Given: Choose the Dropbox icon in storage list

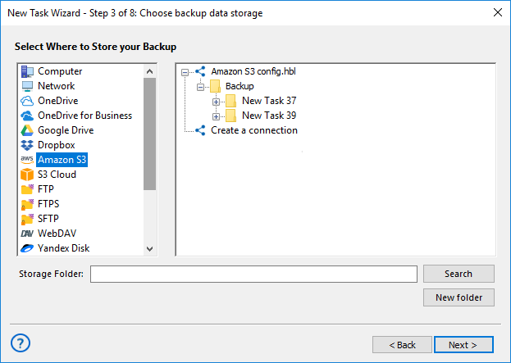Looking at the screenshot, I should tap(27, 145).
